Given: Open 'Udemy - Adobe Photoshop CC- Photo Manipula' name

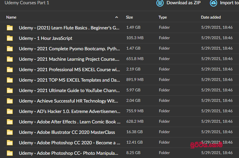Looking at the screenshot, I should coord(68,153).
